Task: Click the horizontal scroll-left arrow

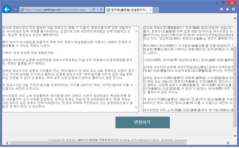Action: point(7,143)
